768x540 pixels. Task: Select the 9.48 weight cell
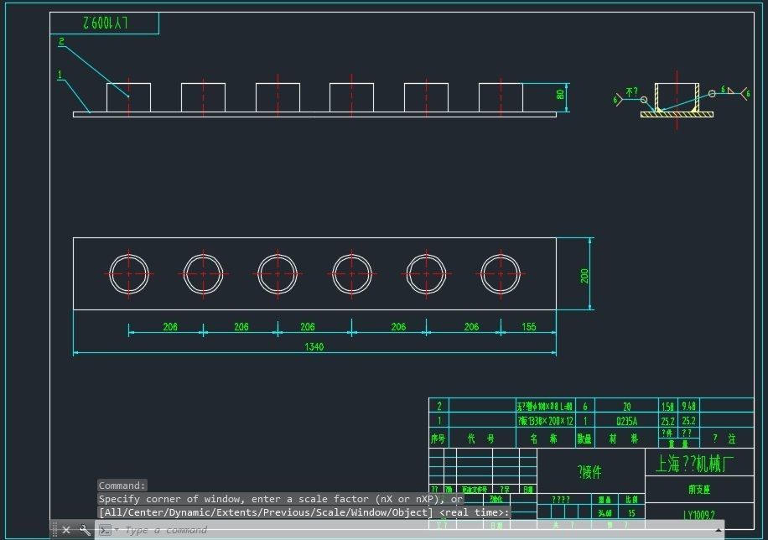click(688, 406)
